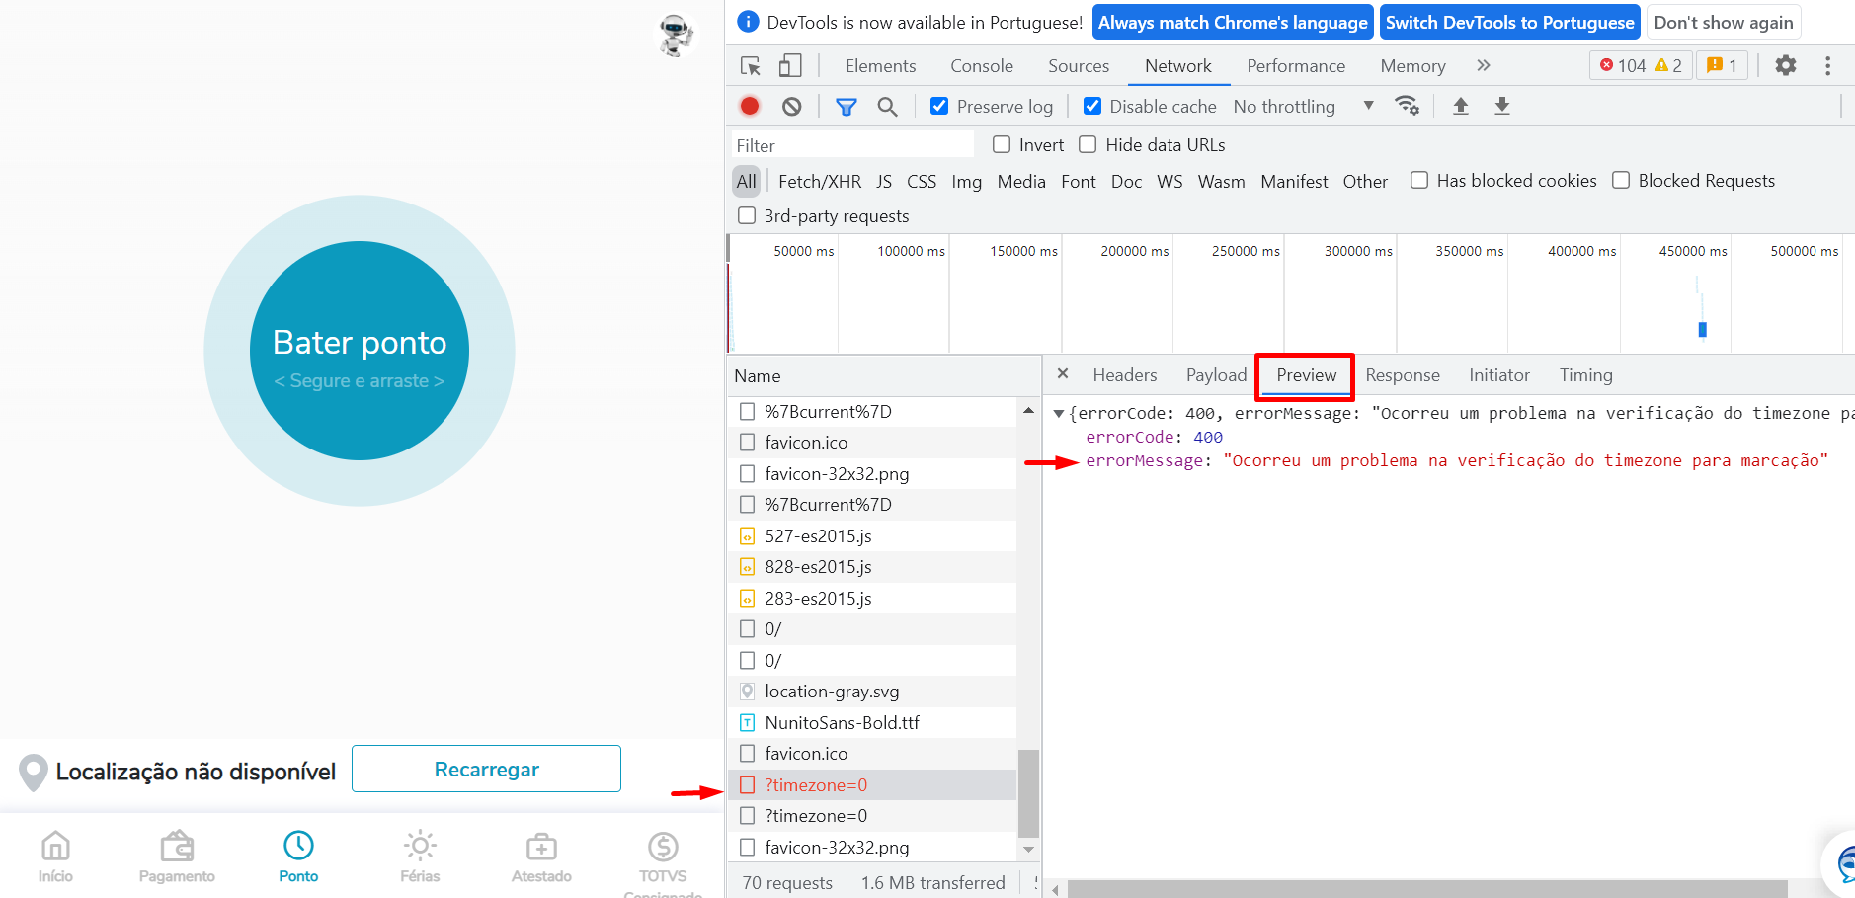Click Always match Chrome's language
Image resolution: width=1855 pixels, height=898 pixels.
tap(1233, 22)
